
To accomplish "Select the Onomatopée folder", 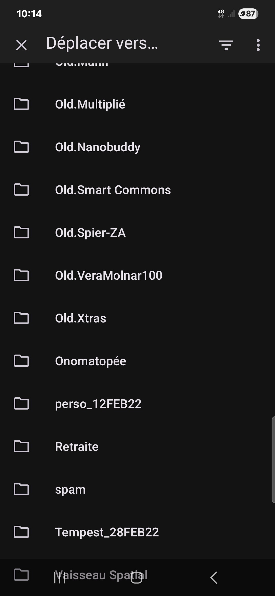I will 91,361.
